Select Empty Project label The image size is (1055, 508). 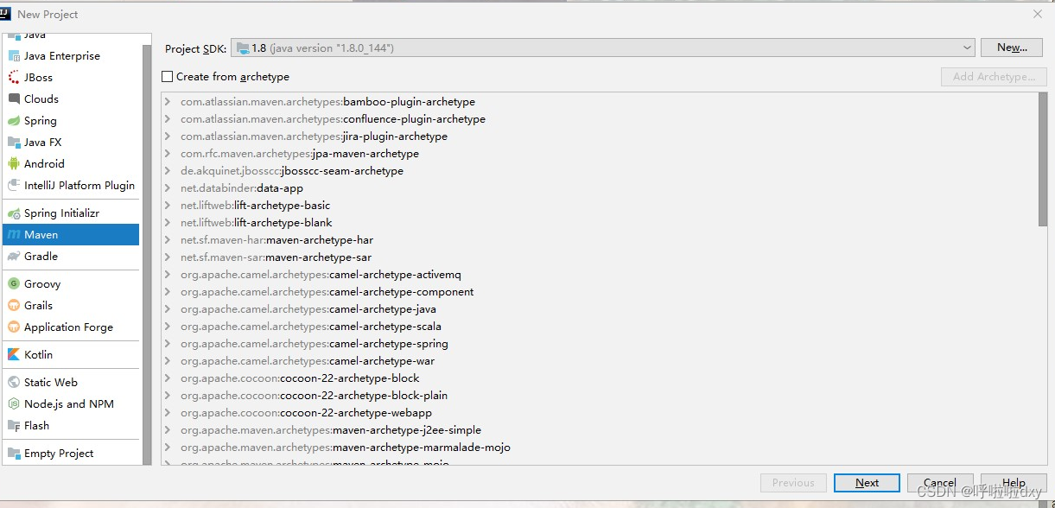tap(59, 453)
